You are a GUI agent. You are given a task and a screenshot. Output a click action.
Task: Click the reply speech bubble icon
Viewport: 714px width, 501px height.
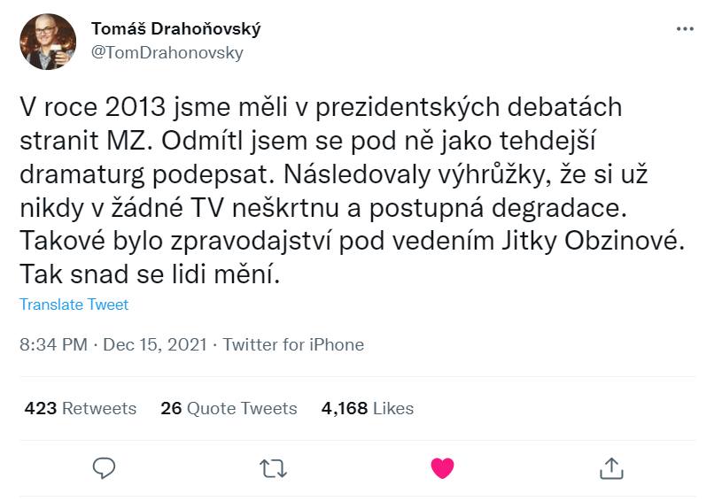coord(105,466)
